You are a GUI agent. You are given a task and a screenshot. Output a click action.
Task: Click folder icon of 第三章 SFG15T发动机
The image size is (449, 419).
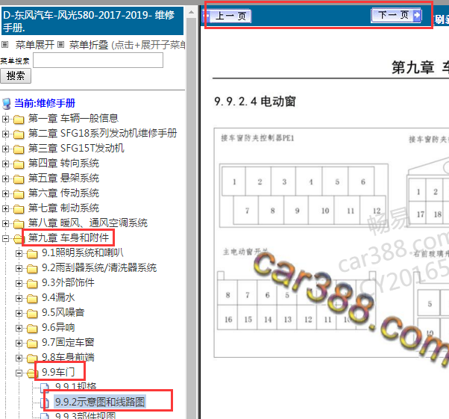point(19,149)
